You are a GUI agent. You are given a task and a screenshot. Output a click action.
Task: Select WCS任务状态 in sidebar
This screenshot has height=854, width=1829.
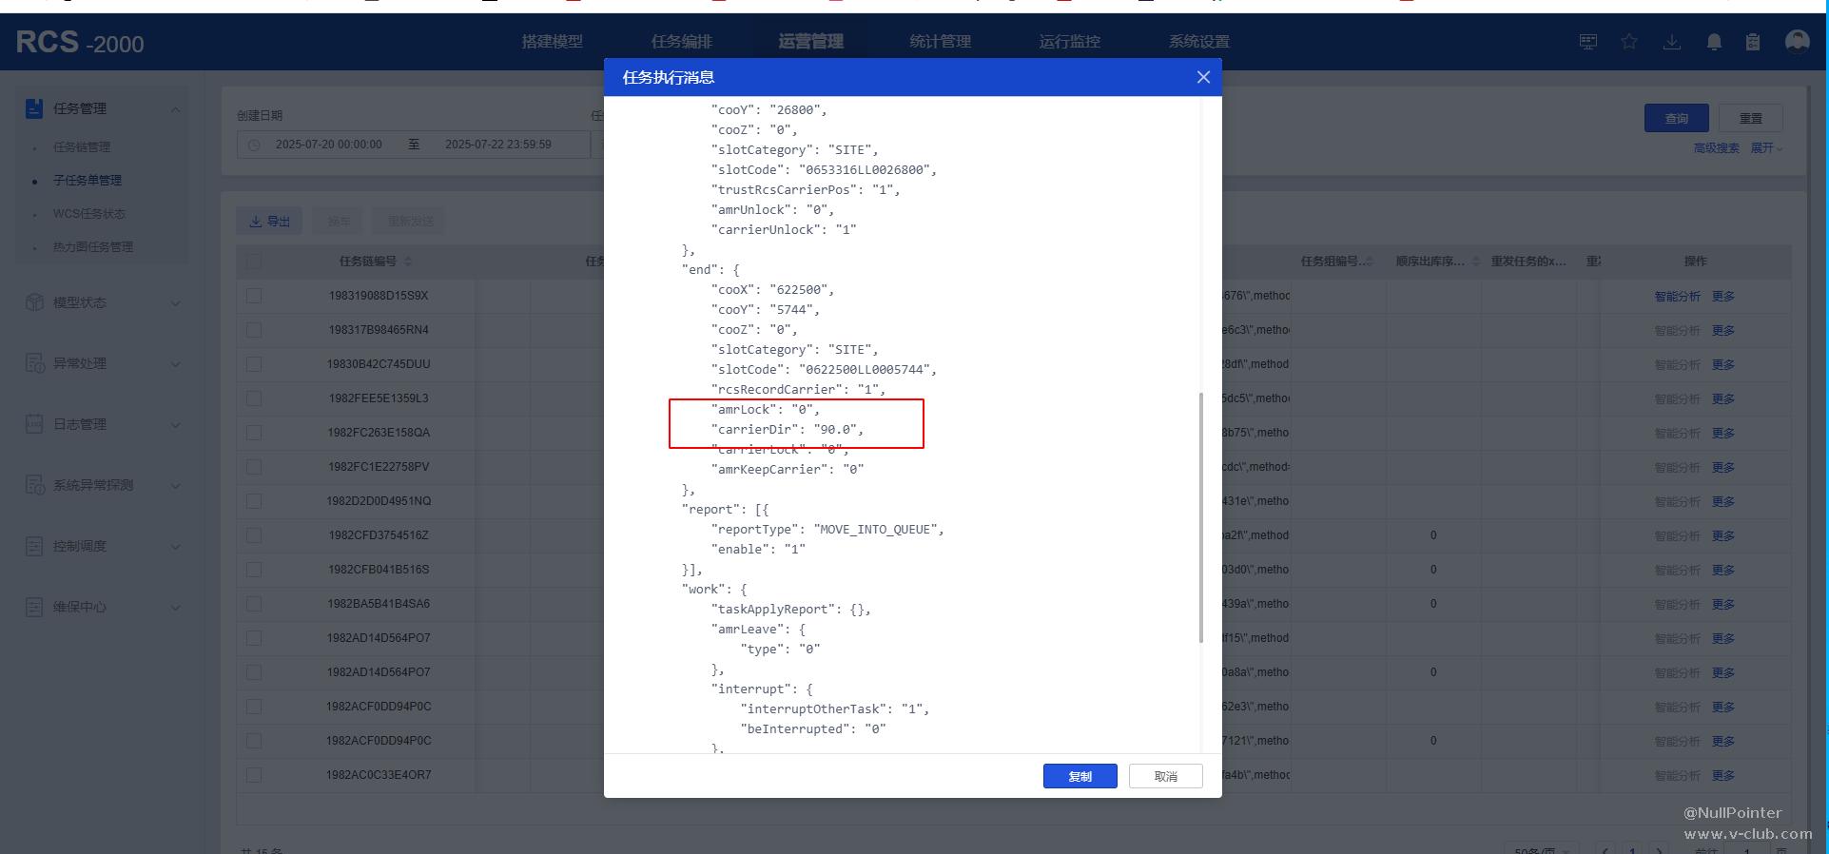tap(88, 214)
